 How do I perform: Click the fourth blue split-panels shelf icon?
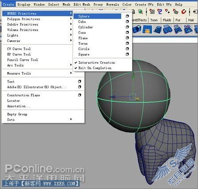point(167,29)
